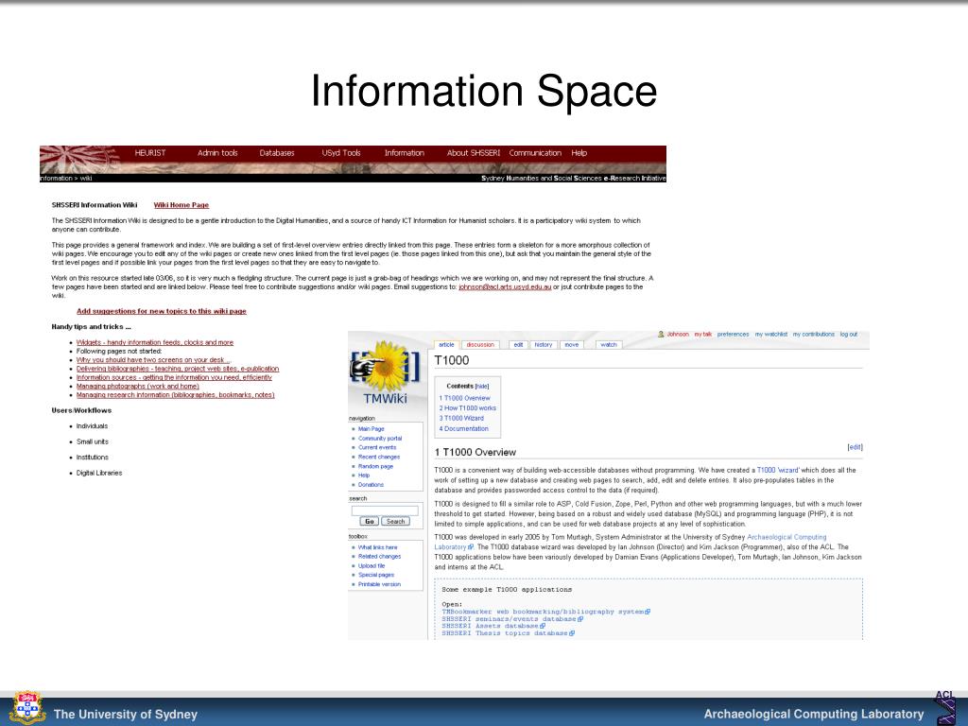This screenshot has width=968, height=726.
Task: Open the edit tab
Action: click(x=519, y=345)
